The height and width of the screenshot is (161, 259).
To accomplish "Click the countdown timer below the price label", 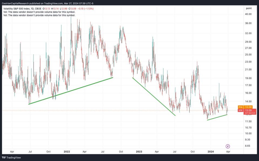I will point(250,113).
